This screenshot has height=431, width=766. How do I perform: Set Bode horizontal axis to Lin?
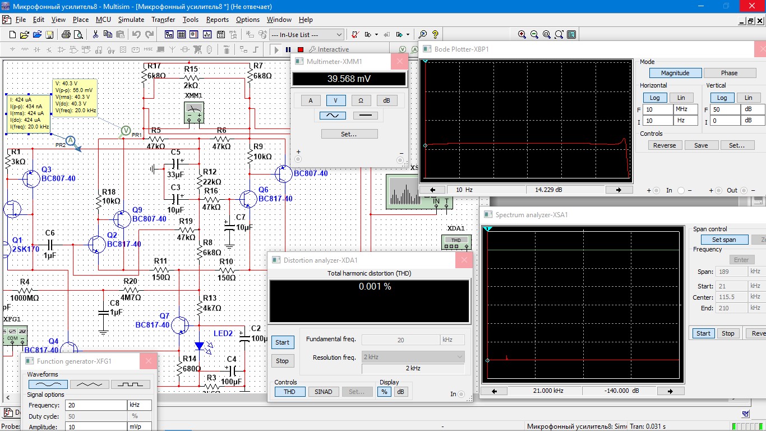[681, 98]
